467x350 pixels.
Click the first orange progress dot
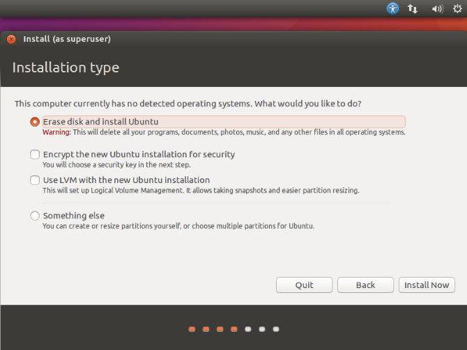192,329
